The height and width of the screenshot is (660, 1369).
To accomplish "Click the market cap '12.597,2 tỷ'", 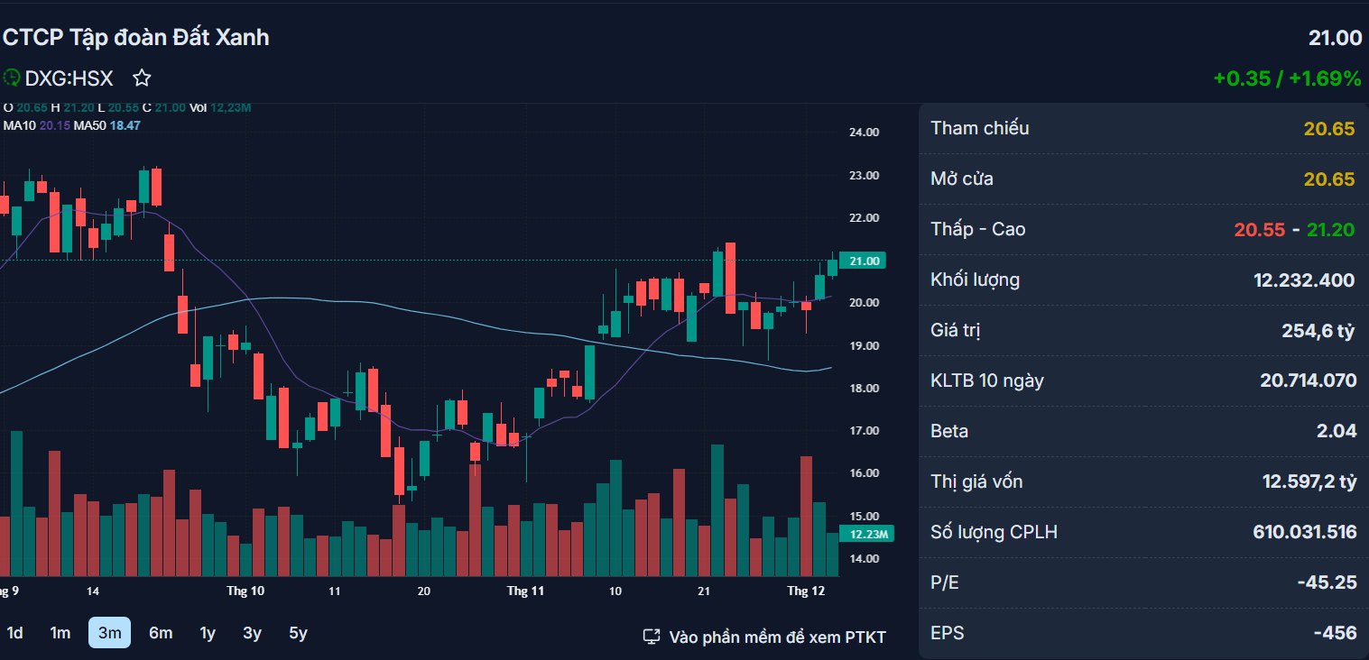I will point(1309,481).
